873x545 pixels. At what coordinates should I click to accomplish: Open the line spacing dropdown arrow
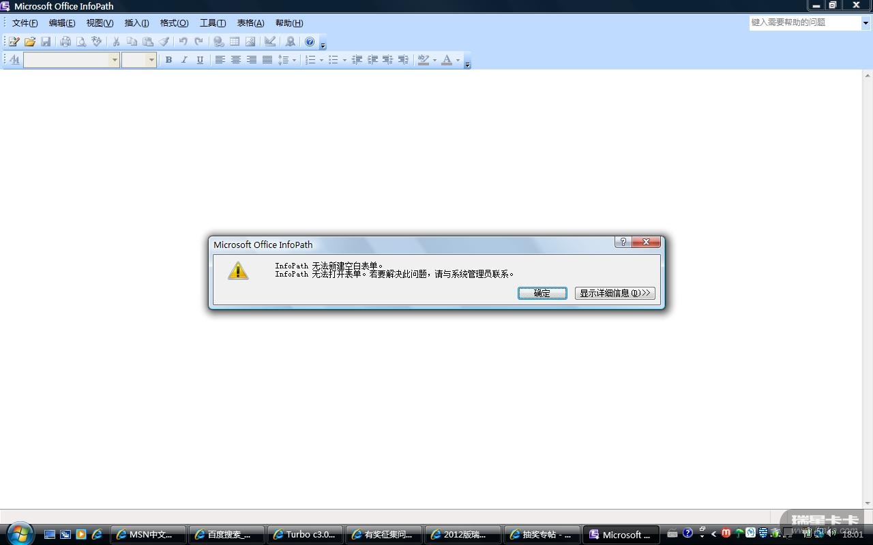coord(294,60)
